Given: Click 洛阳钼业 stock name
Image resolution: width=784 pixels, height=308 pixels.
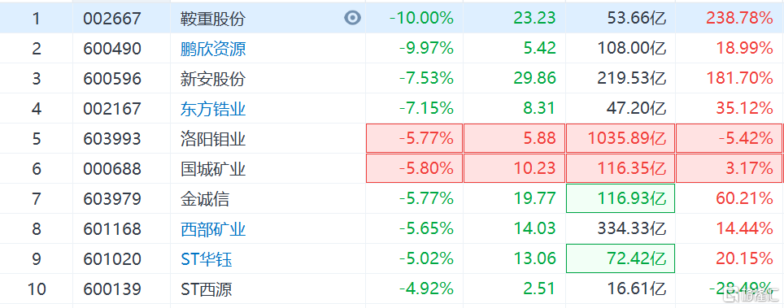Looking at the screenshot, I should tap(213, 138).
